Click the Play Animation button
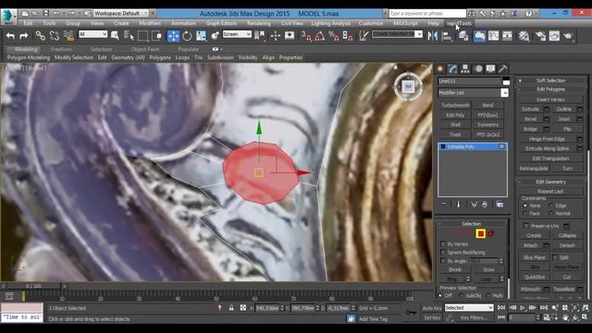Screen dimensions: 592x333 [x=522, y=308]
